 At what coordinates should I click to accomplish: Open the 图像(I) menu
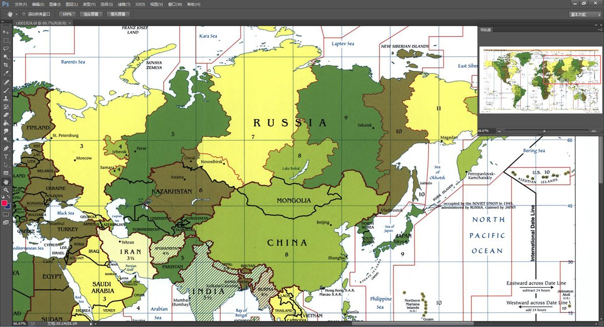(x=55, y=5)
